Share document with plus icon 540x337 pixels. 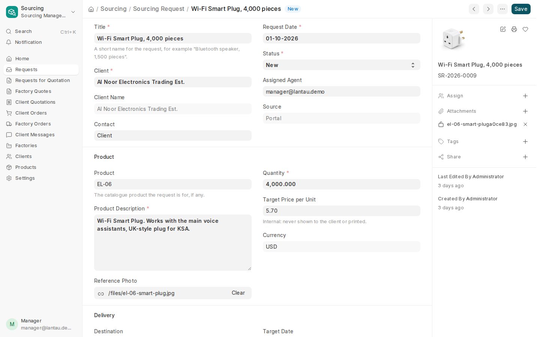pos(525,157)
